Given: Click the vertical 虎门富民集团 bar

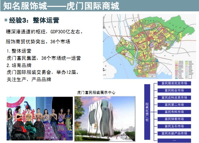Looking at the screenshot, I should (x=147, y=112).
